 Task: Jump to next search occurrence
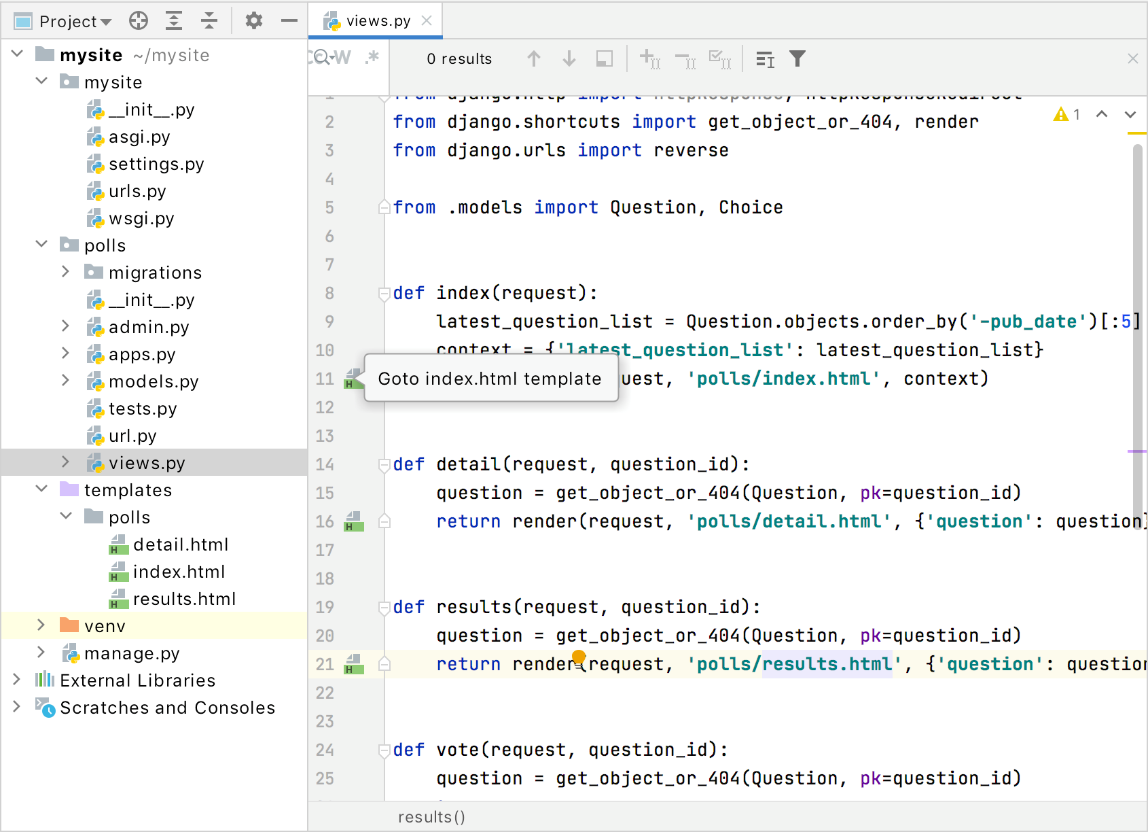coord(569,59)
